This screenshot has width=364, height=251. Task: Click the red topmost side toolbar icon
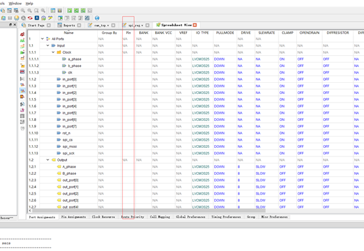(x=22, y=34)
